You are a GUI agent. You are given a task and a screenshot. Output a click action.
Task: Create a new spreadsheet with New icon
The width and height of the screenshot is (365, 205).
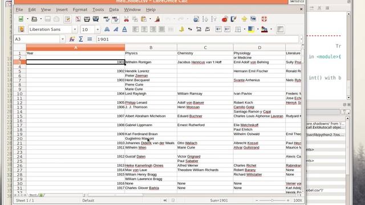(x=21, y=19)
